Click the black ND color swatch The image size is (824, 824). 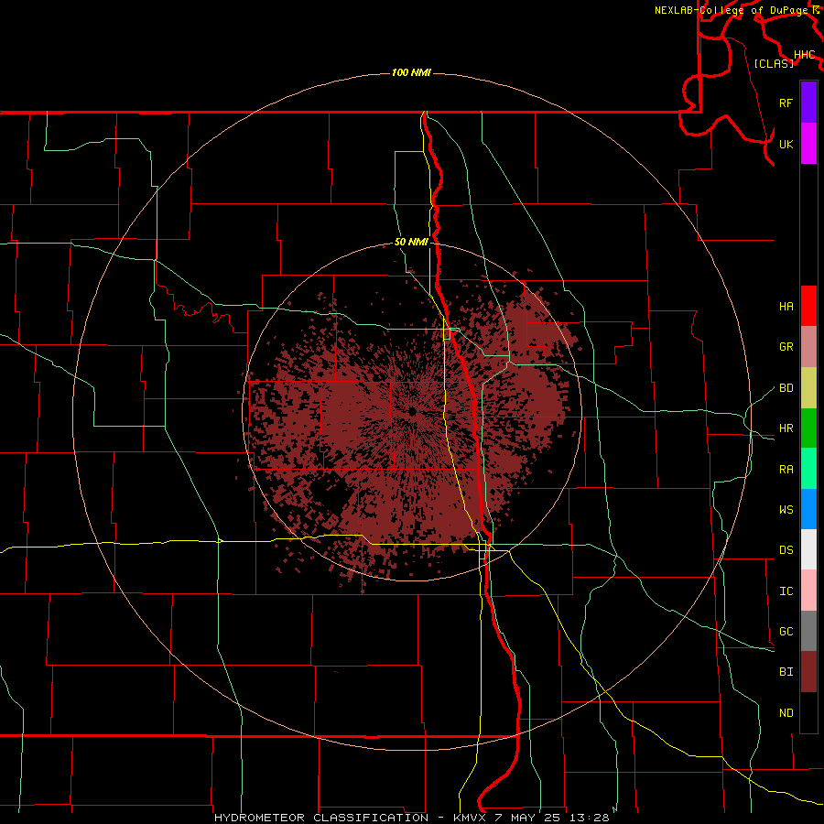point(808,712)
